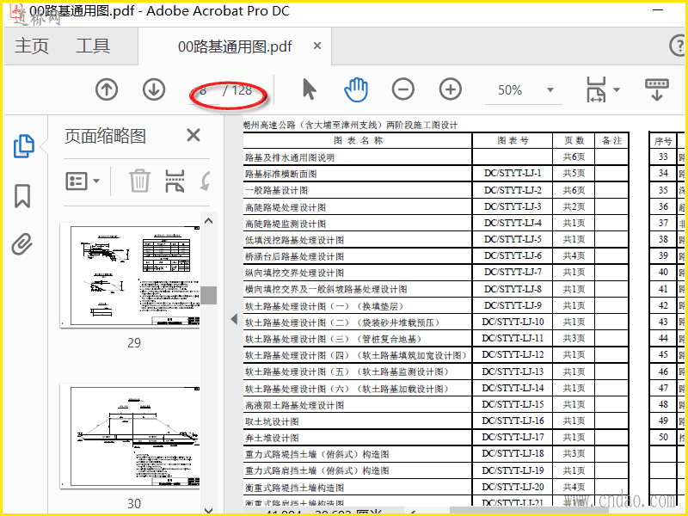This screenshot has width=688, height=516.
Task: Click the row 衡重式路堤挡土墙构造图
Action: (436, 487)
